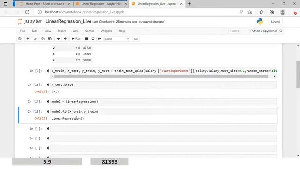Click table cell value 39891

87,60
